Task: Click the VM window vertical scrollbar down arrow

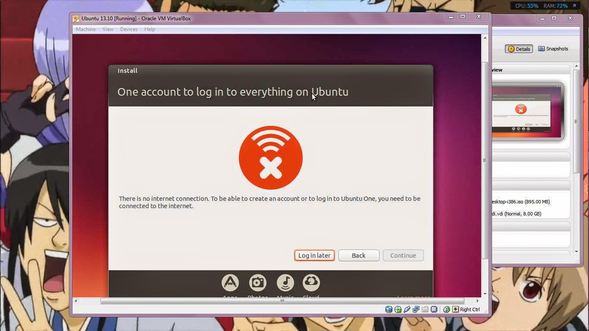Action: pyautogui.click(x=485, y=294)
